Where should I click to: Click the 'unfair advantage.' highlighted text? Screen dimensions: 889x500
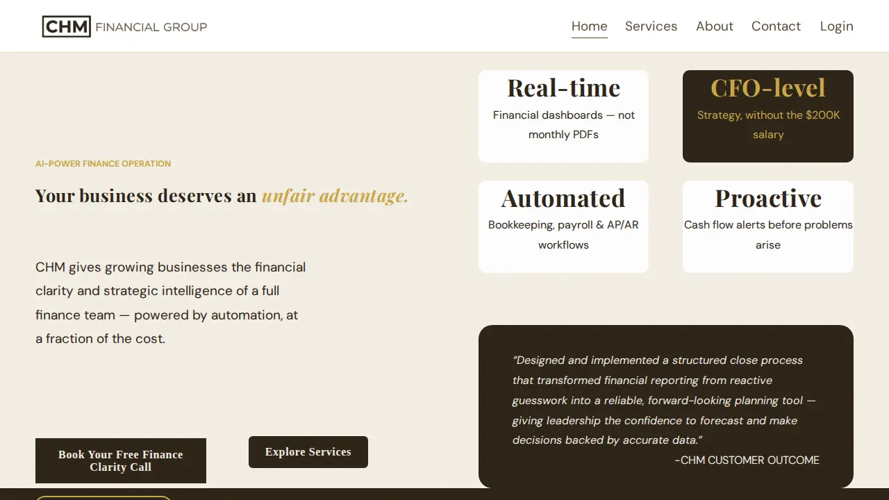coord(335,196)
